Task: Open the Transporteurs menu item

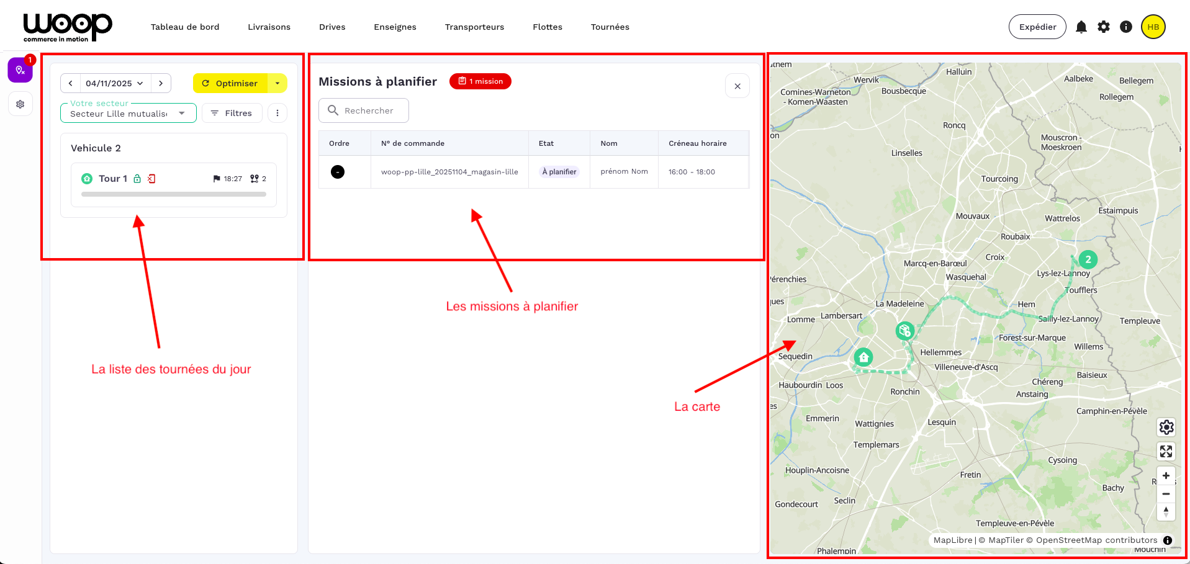Action: [474, 27]
